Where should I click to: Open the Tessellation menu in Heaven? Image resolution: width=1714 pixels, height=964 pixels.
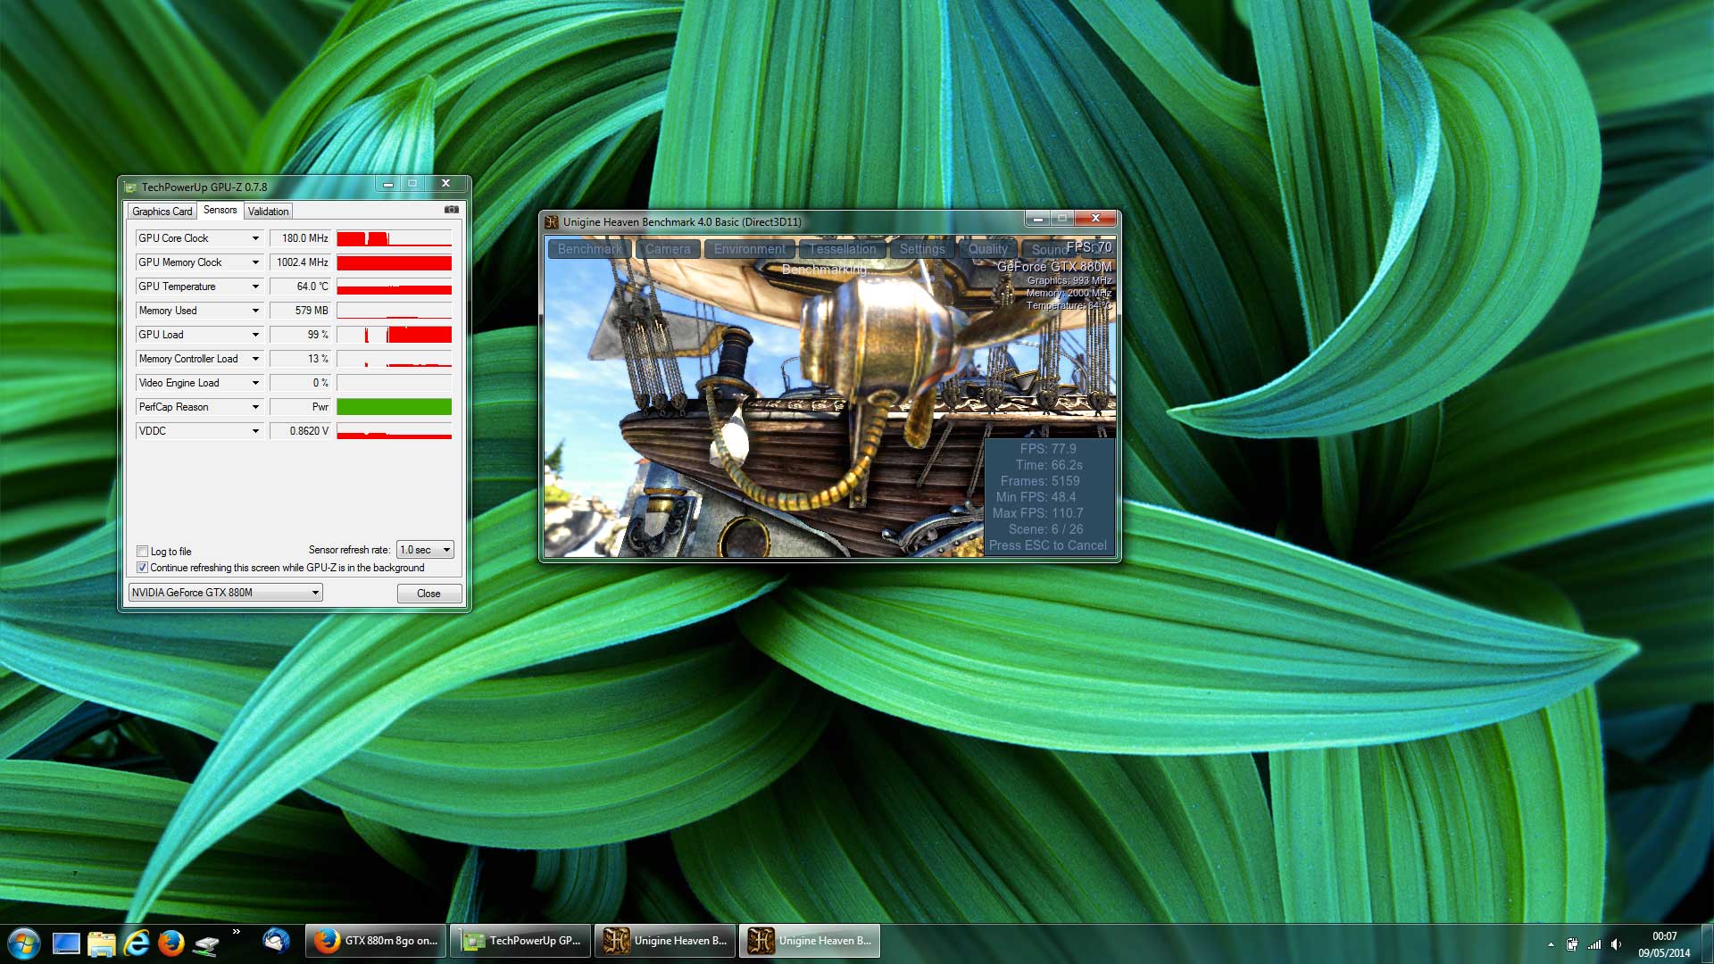[x=843, y=249]
